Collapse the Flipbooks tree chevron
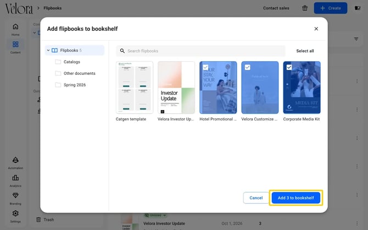The height and width of the screenshot is (230, 368). click(x=48, y=50)
